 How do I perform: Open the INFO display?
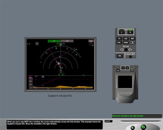click(x=132, y=39)
